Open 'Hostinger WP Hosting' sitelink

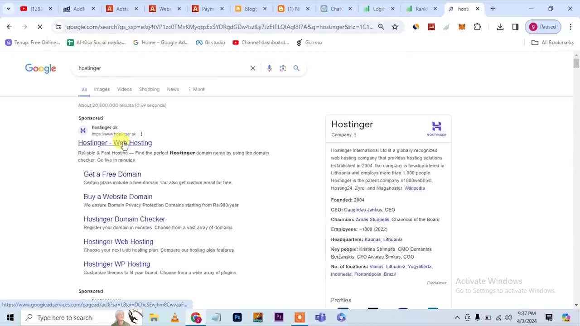(x=117, y=264)
